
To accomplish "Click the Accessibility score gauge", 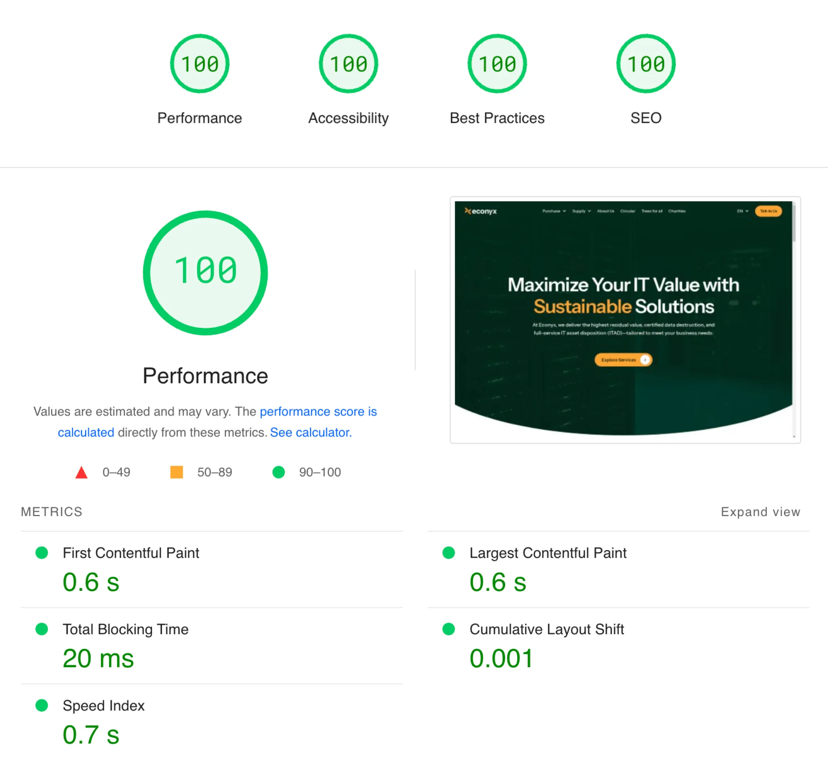I will coord(348,64).
